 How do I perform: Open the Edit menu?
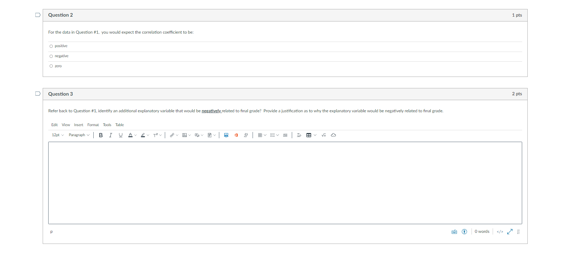tap(54, 125)
